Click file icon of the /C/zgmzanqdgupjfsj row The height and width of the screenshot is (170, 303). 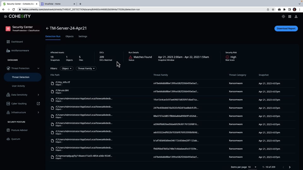pyautogui.click(x=52, y=157)
